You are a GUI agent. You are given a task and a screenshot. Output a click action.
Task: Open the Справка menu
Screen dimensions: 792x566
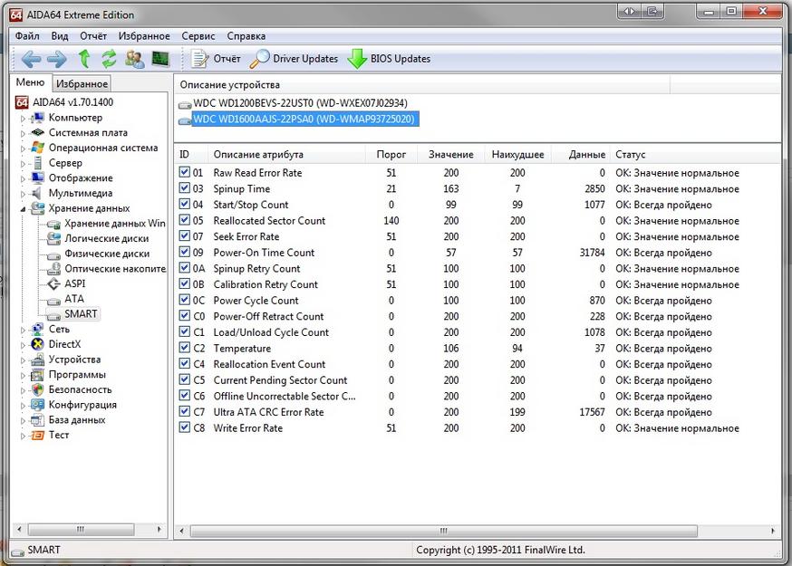pyautogui.click(x=246, y=36)
